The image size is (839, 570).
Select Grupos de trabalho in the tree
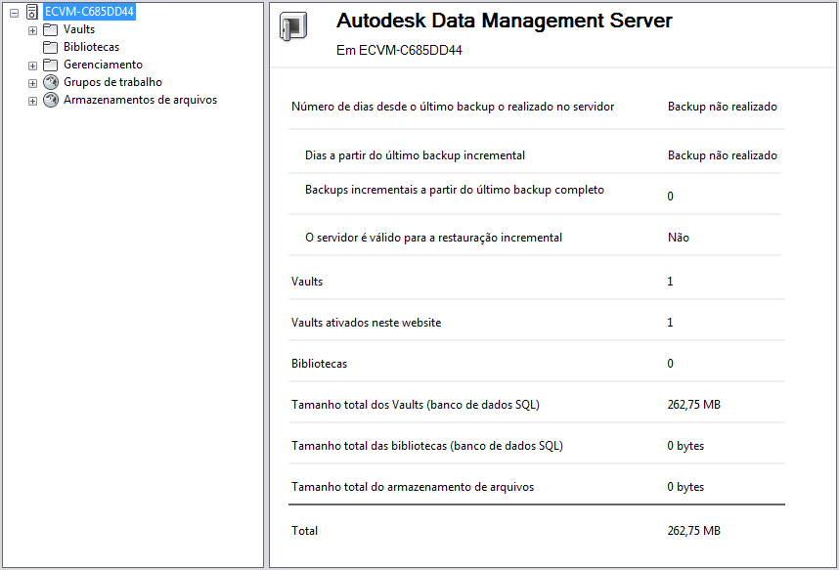click(x=112, y=82)
